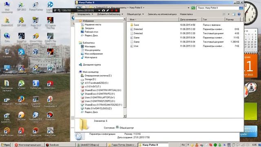
Task: Sort files by the Имя column header
Action: point(153,20)
